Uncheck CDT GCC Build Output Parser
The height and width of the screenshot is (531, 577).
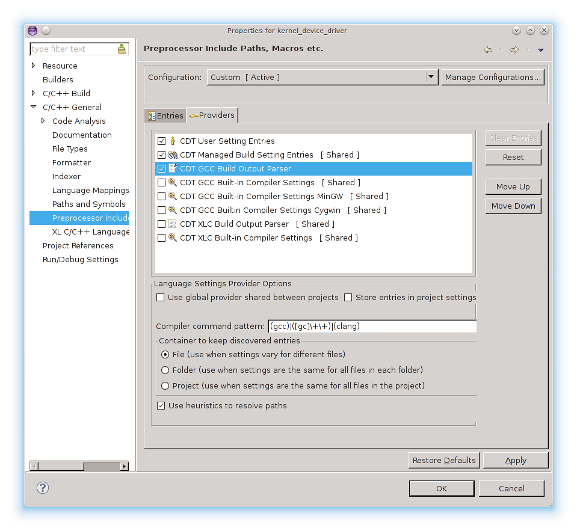(161, 169)
